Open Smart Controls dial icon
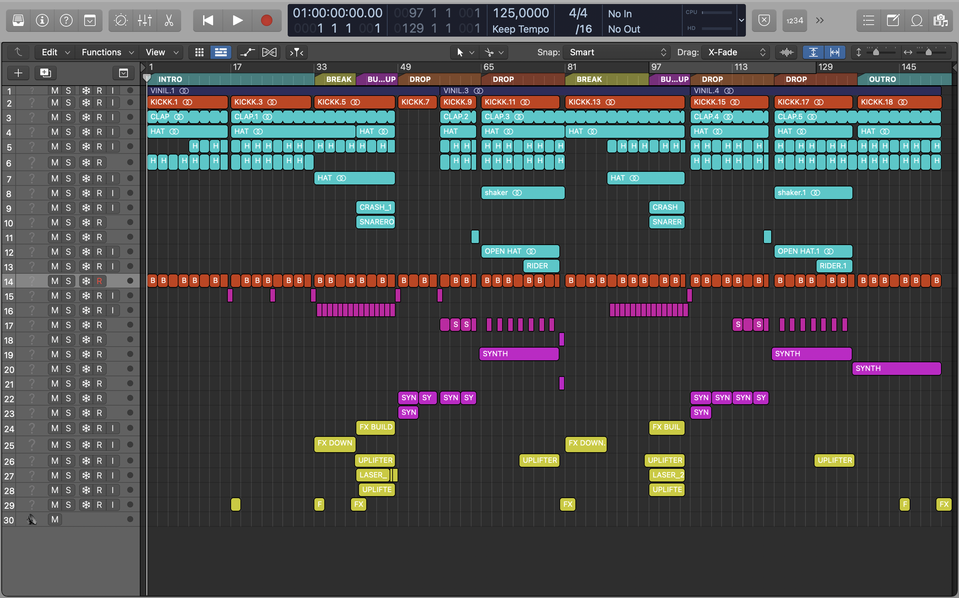The height and width of the screenshot is (598, 959). [121, 21]
